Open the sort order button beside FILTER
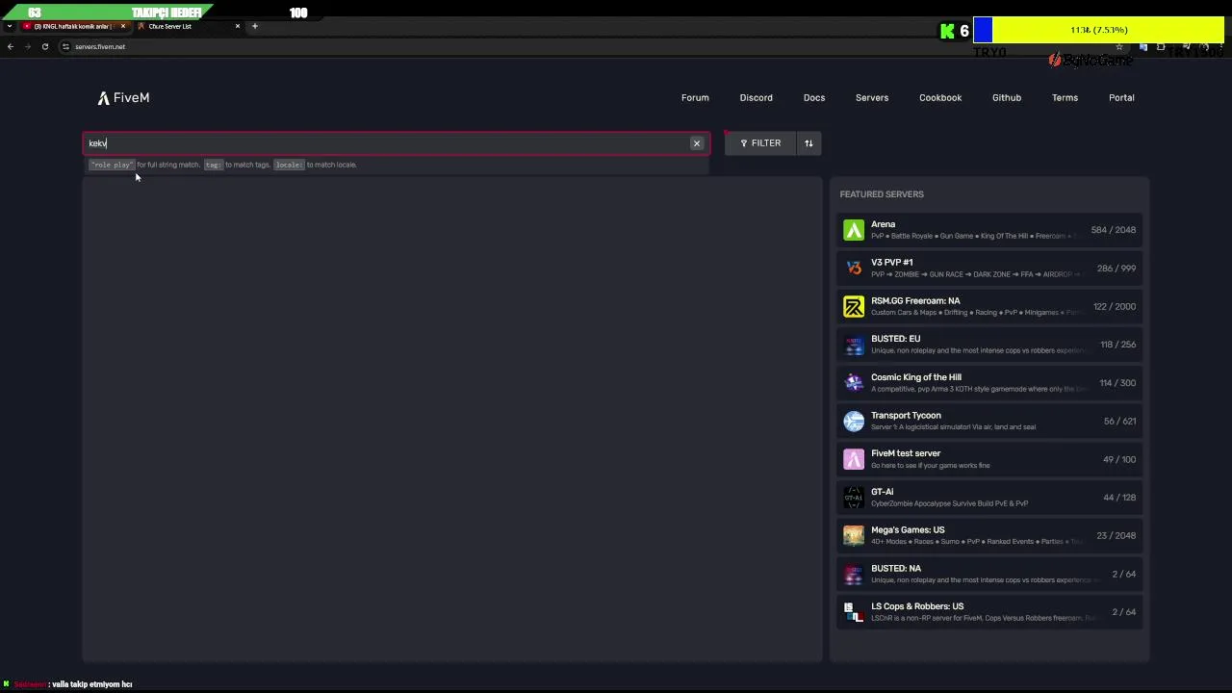 (808, 143)
